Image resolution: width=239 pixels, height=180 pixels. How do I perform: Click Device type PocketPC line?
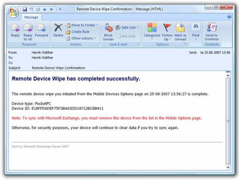(x=31, y=104)
